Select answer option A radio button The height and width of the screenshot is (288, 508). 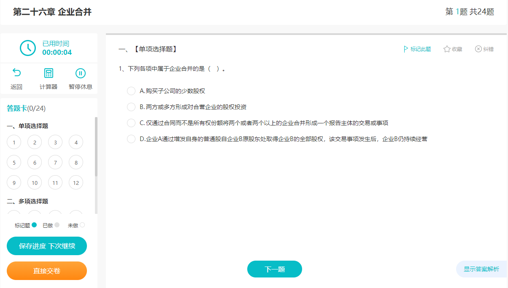coord(131,91)
